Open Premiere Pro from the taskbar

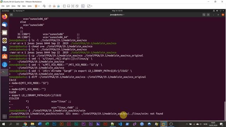click(x=83, y=124)
